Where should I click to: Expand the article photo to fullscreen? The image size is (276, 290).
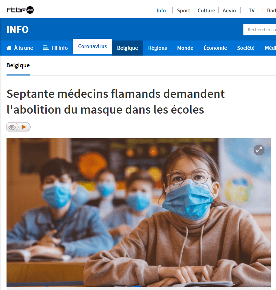click(x=259, y=150)
